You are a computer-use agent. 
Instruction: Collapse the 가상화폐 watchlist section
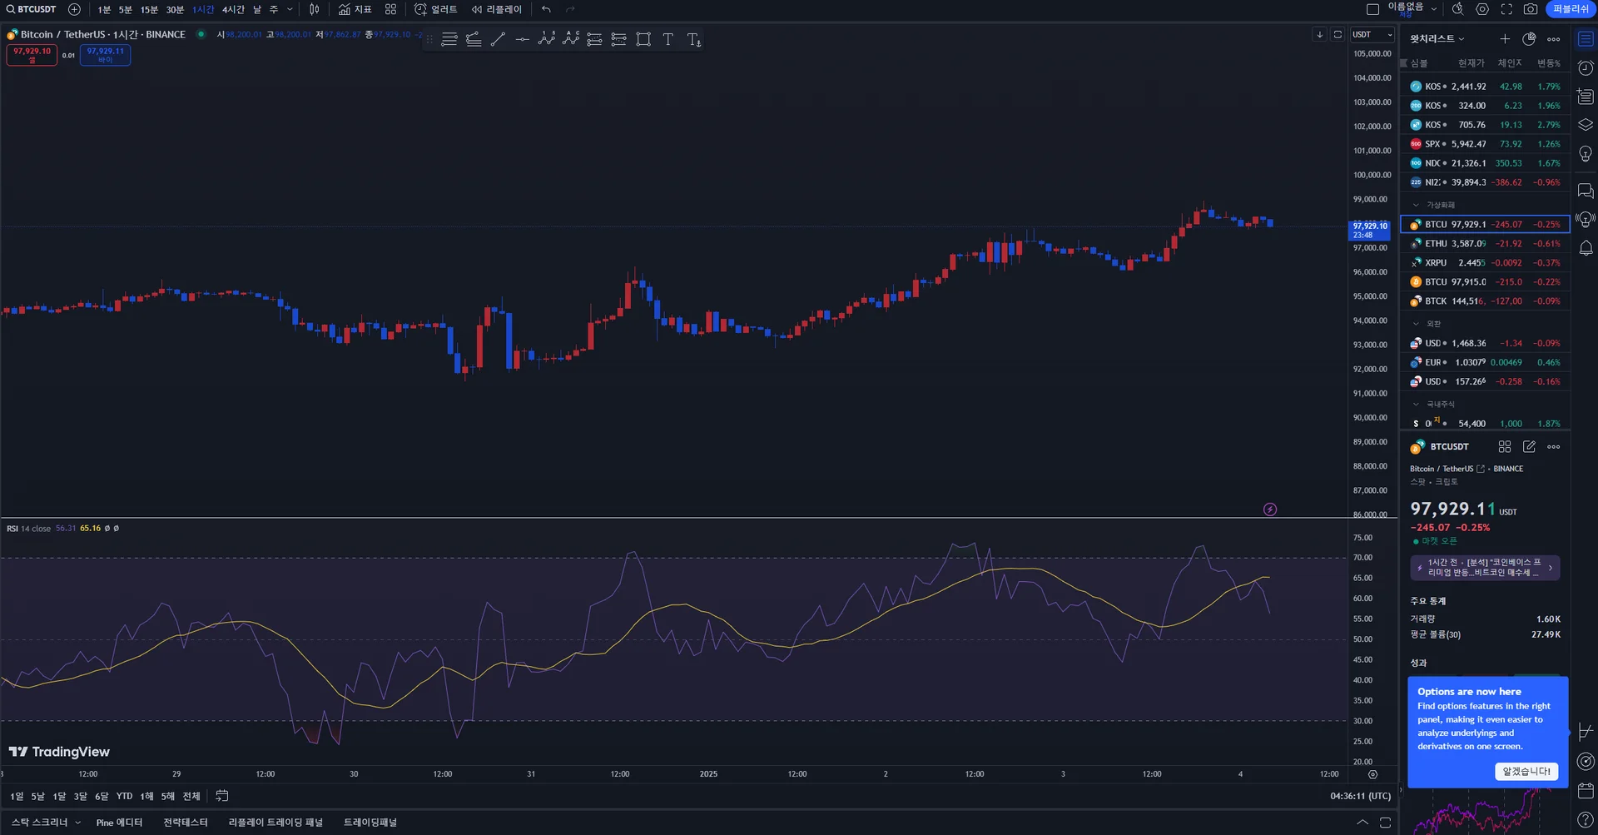click(1416, 205)
